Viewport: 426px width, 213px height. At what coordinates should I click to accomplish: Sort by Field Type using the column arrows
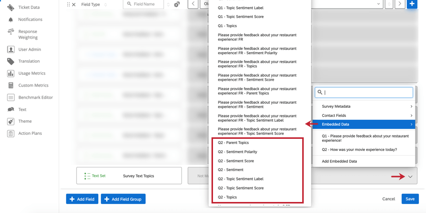(105, 5)
